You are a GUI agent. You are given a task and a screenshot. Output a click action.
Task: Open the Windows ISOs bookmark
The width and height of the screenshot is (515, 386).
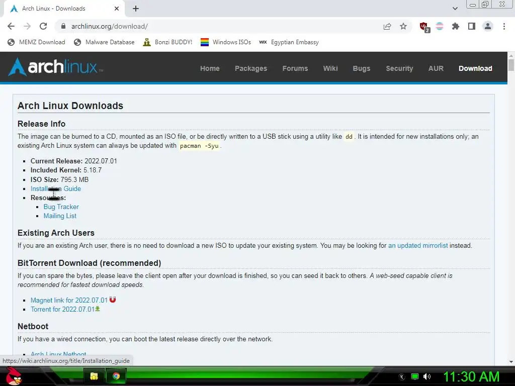tap(226, 42)
